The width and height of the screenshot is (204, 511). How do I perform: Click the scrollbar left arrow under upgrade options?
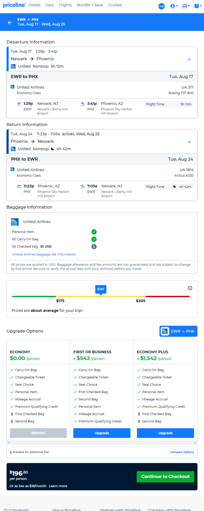[9, 442]
